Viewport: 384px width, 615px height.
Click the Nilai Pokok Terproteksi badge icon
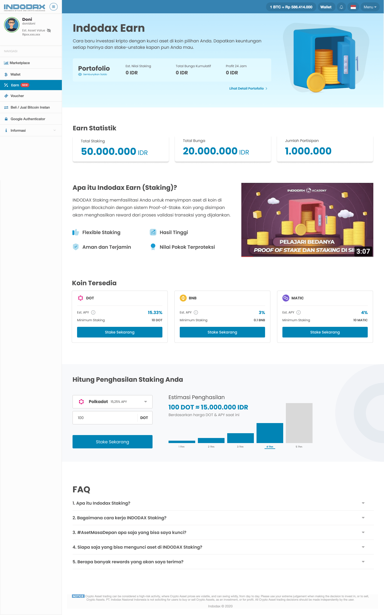point(153,247)
